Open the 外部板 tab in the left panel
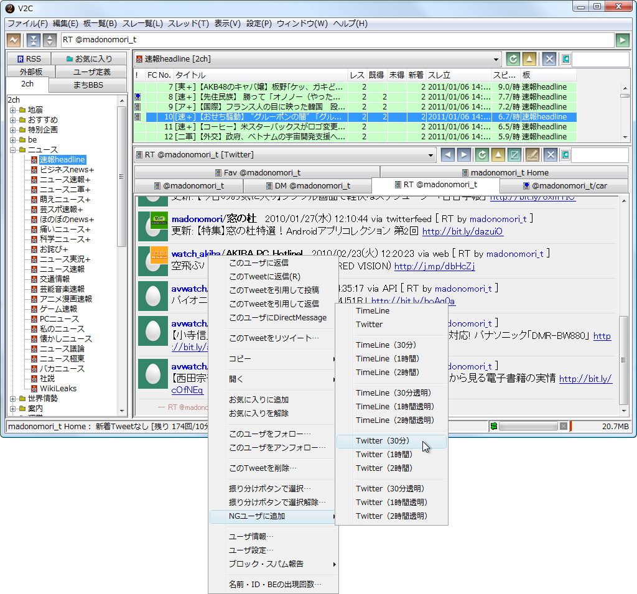Screen dimensions: 637x594 pyautogui.click(x=31, y=72)
